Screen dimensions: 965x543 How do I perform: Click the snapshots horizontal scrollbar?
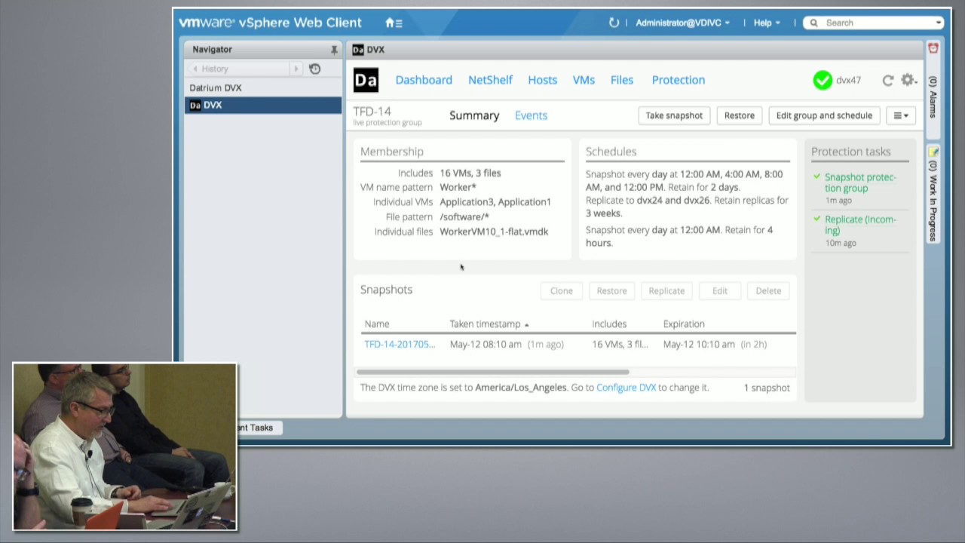tap(492, 372)
